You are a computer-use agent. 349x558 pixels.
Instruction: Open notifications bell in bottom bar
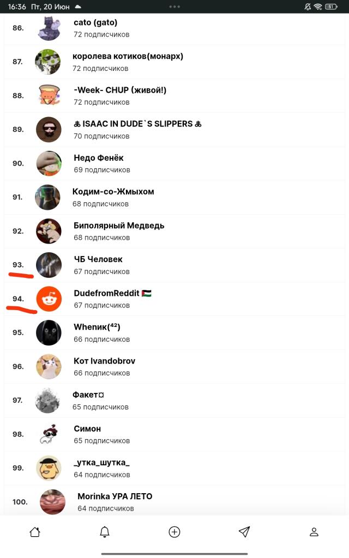(104, 532)
